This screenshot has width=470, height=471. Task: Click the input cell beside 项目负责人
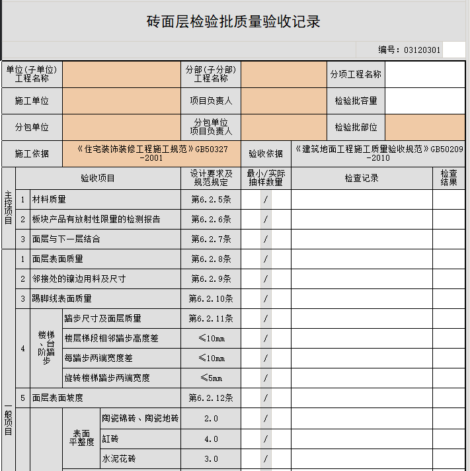[x=284, y=101]
